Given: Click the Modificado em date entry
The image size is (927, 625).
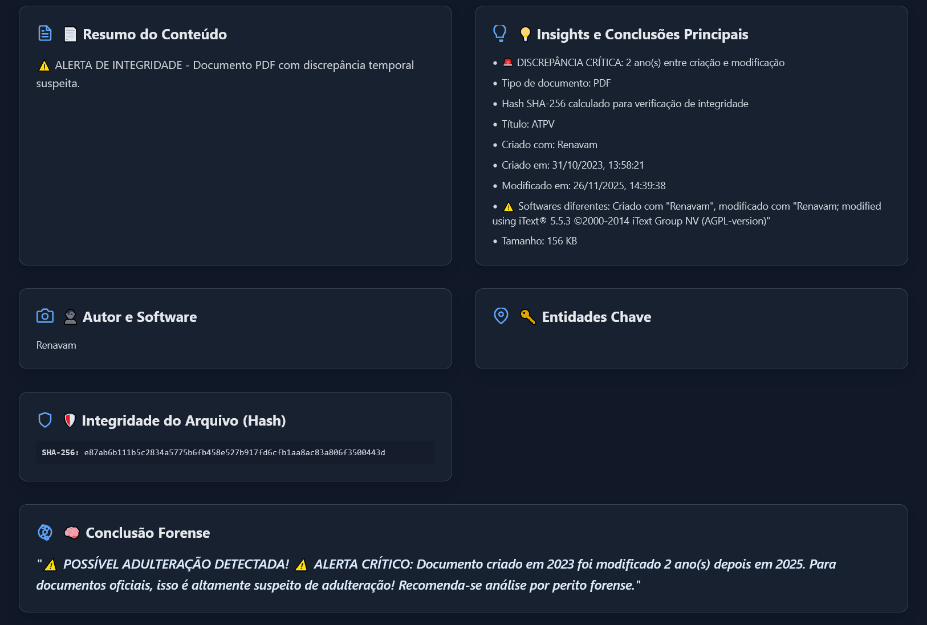Looking at the screenshot, I should (x=583, y=186).
